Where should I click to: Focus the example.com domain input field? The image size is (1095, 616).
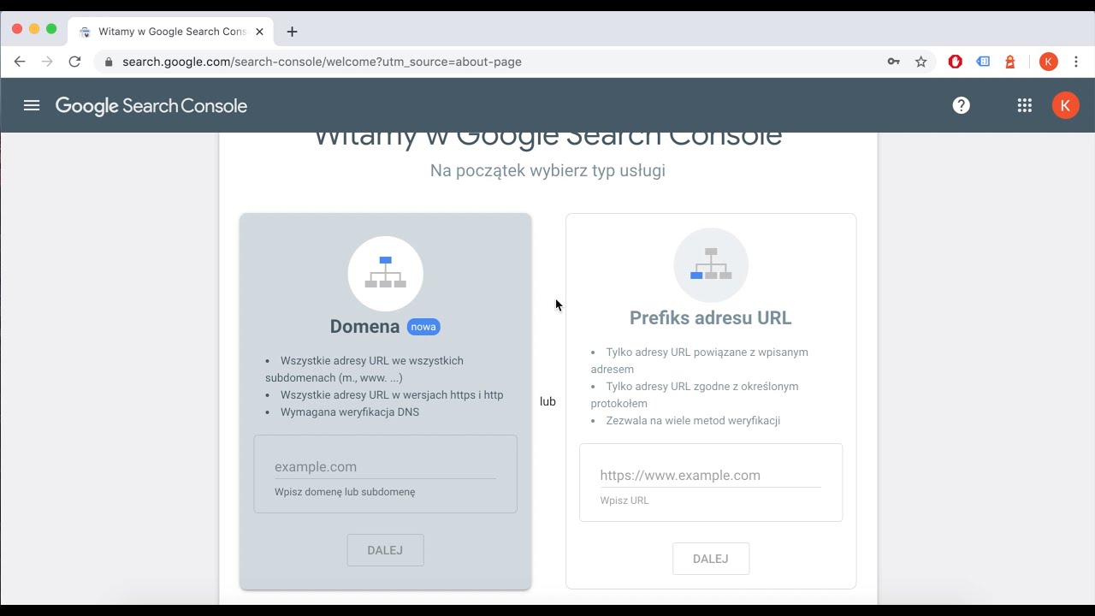coord(385,466)
